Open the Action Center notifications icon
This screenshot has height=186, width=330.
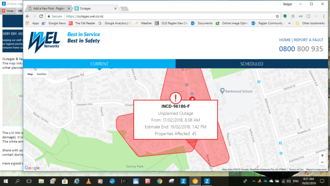click(x=322, y=181)
